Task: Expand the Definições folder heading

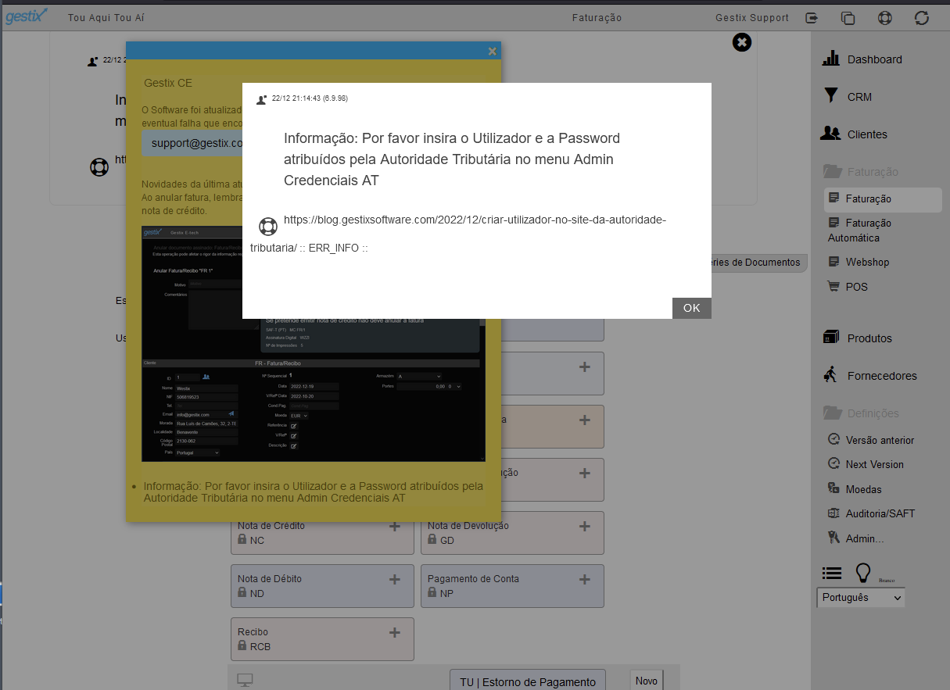Action: click(862, 413)
